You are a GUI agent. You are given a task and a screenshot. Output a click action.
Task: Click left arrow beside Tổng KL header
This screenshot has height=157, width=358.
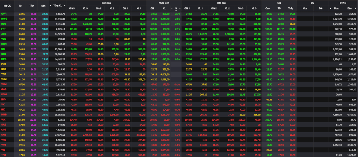[x=51, y=6]
